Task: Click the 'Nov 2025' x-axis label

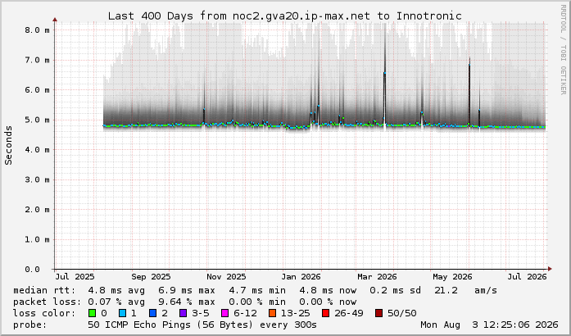Action: click(226, 277)
